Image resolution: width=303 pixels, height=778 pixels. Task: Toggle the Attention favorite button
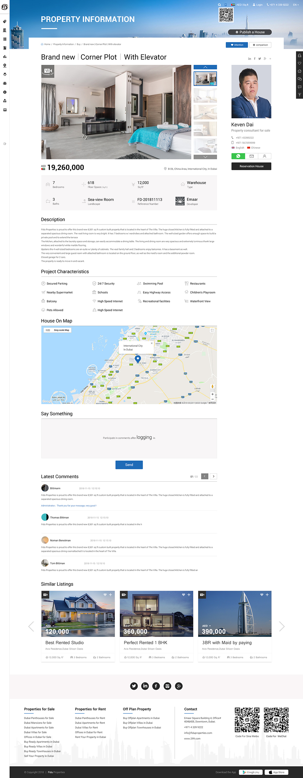pyautogui.click(x=237, y=45)
